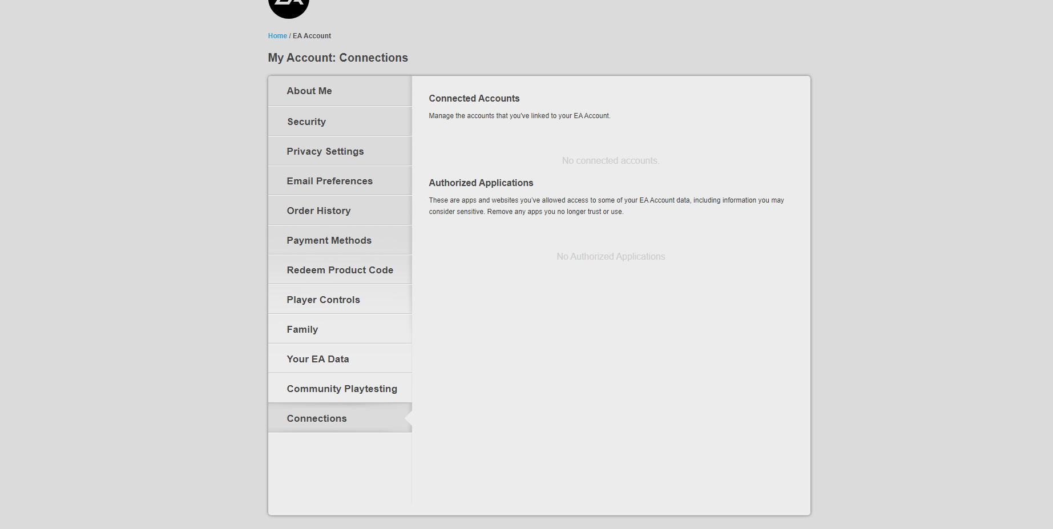This screenshot has height=529, width=1053.
Task: Open Community Playtesting tab
Action: pyautogui.click(x=340, y=389)
